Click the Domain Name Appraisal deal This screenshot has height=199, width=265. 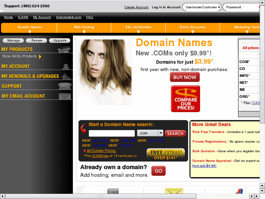tap(212, 161)
